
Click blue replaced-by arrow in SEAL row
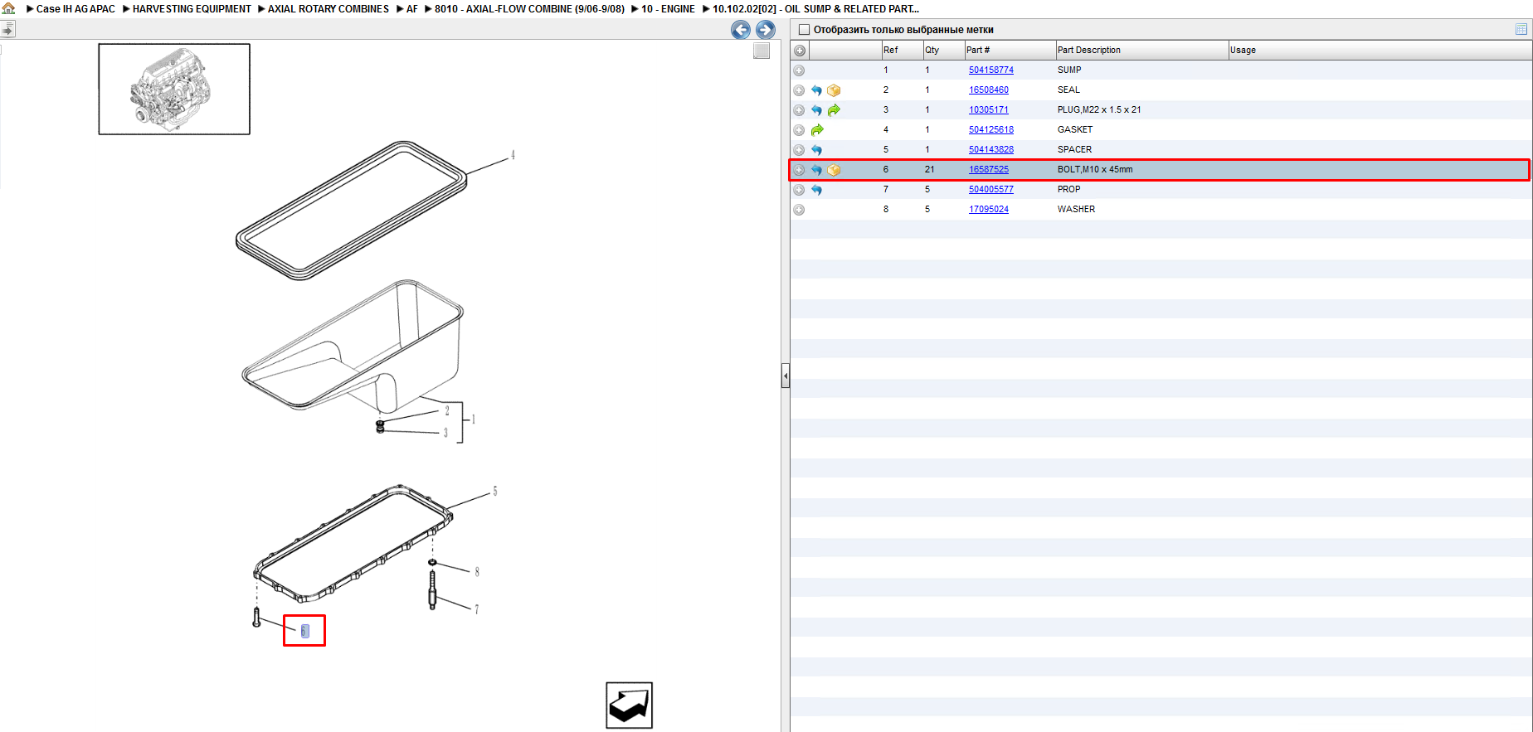point(816,90)
